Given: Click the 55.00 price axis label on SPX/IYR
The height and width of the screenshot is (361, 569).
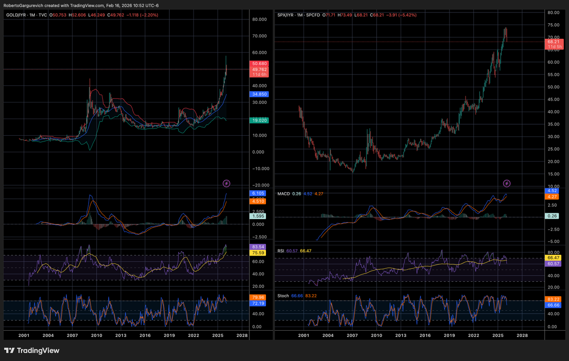Looking at the screenshot, I should click(x=553, y=74).
